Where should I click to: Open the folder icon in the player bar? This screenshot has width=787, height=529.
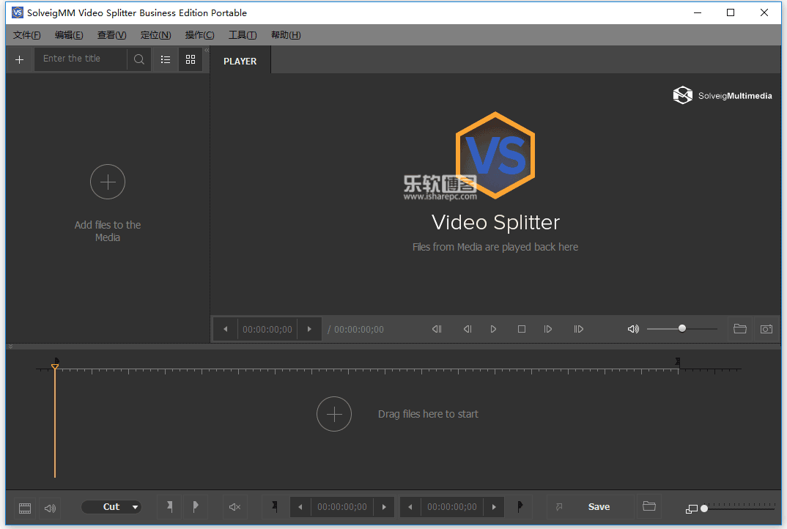(740, 329)
